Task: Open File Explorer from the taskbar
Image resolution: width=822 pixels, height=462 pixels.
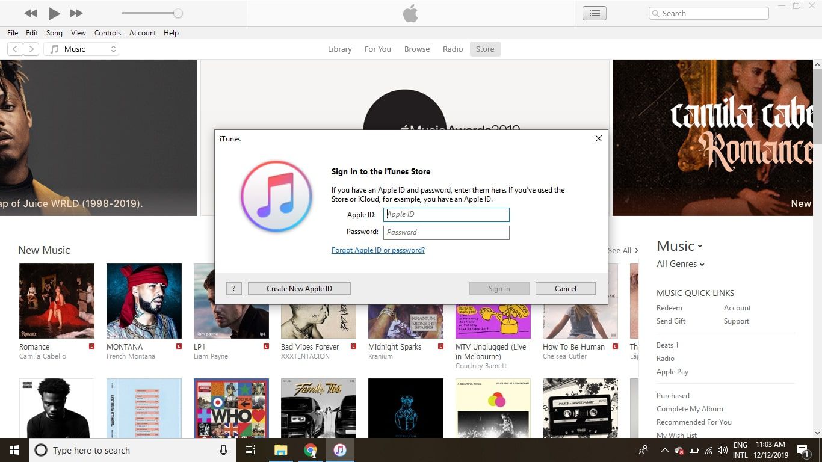Action: (281, 450)
